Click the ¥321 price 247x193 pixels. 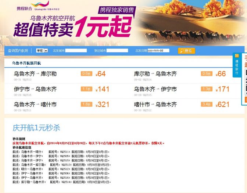[x=102, y=104]
